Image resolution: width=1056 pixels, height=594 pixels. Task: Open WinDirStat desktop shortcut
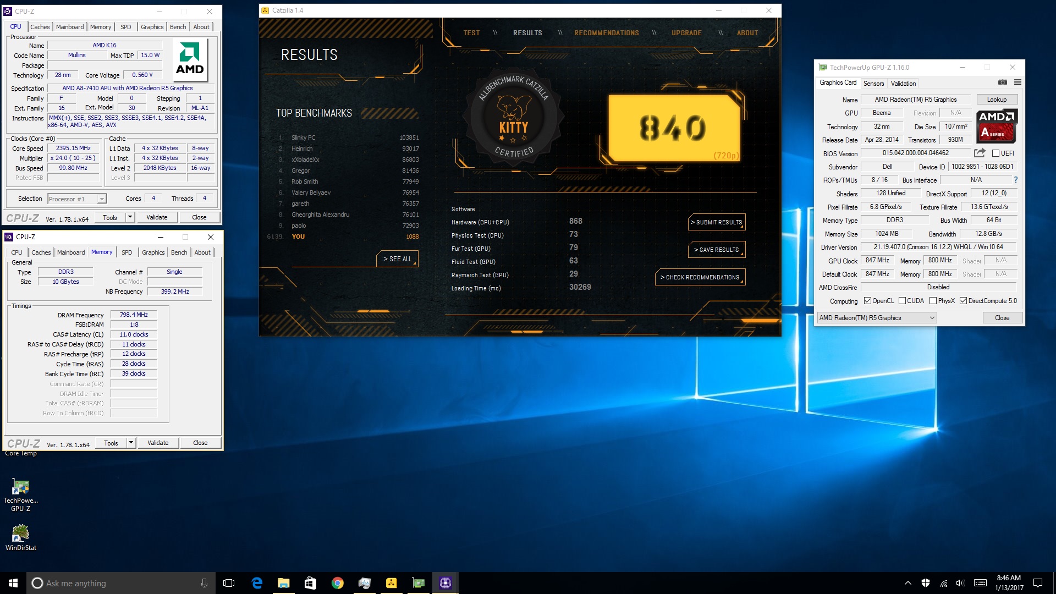[x=20, y=537]
